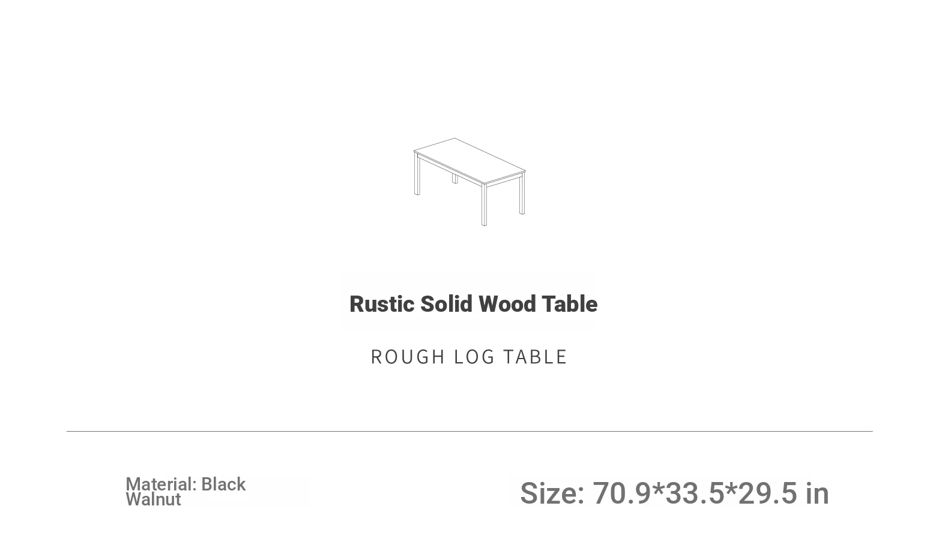Select the tabletop surface in the drawing

[469, 161]
